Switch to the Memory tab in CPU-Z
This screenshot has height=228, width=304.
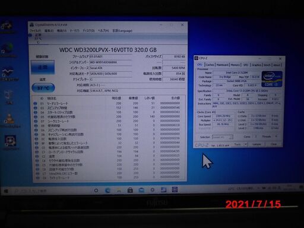[x=235, y=65]
